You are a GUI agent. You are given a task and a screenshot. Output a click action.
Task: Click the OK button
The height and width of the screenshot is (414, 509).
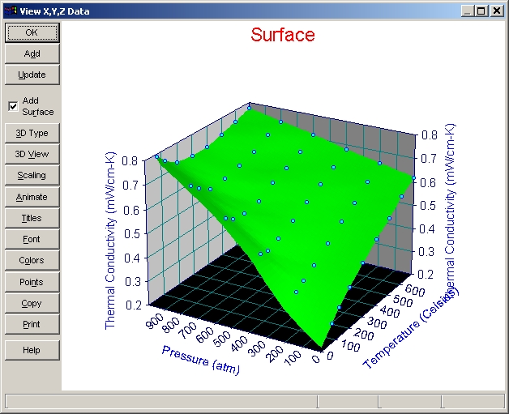32,32
